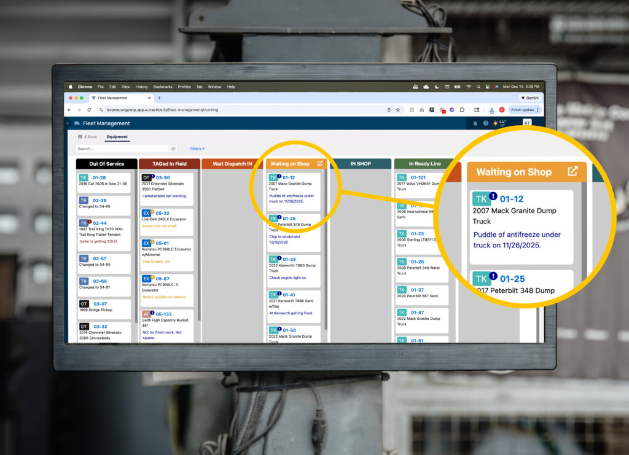This screenshot has width=629, height=455.
Task: Click the alert badge on unit 01-12
Action: coord(279,176)
